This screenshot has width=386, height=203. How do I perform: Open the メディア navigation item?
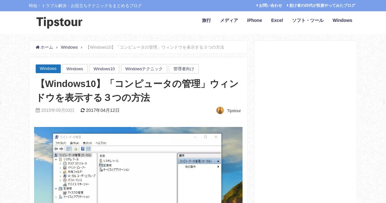click(x=229, y=20)
